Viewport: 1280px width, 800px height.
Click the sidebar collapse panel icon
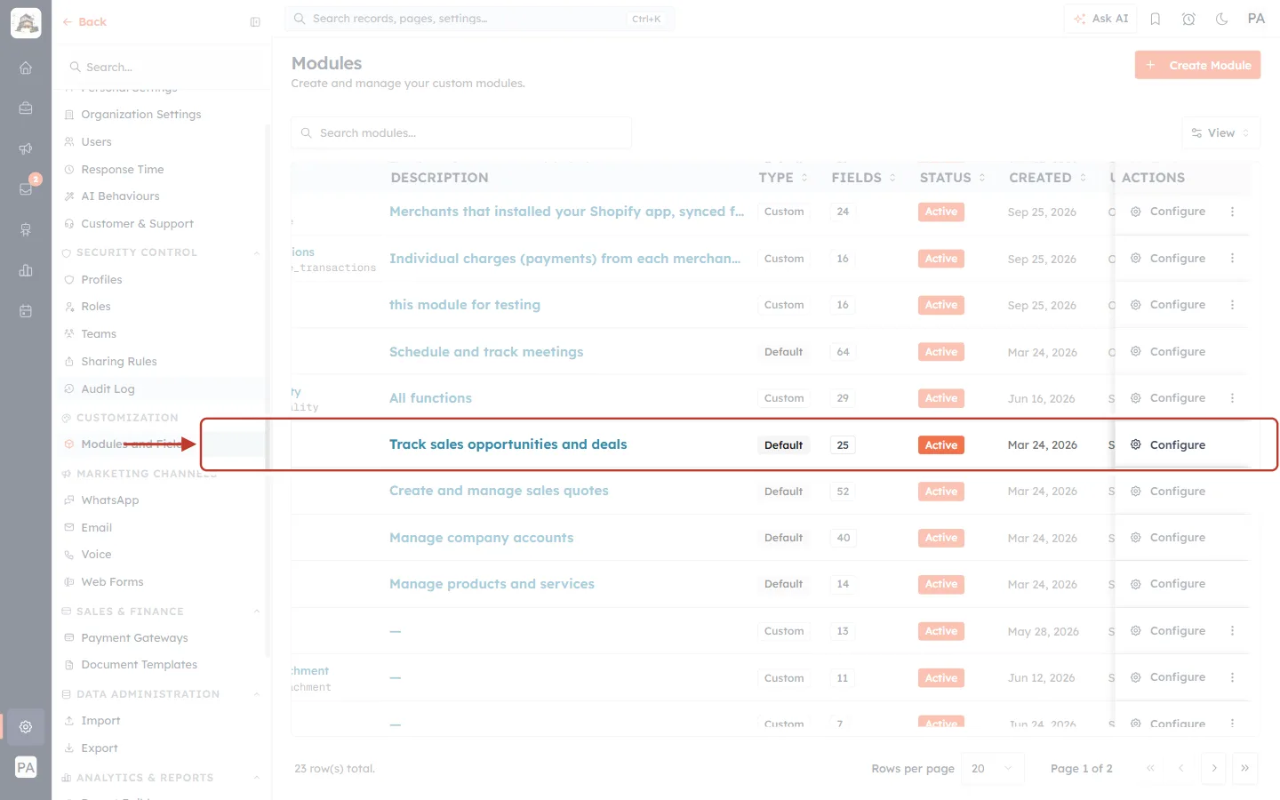click(255, 22)
